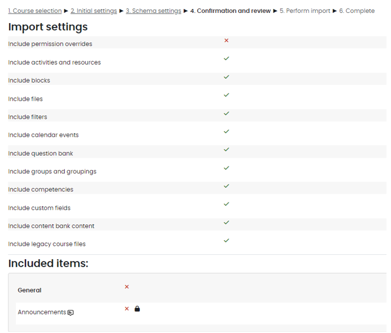This screenshot has height=333, width=391.
Task: Click checkmark beside Include files
Action: [226, 95]
